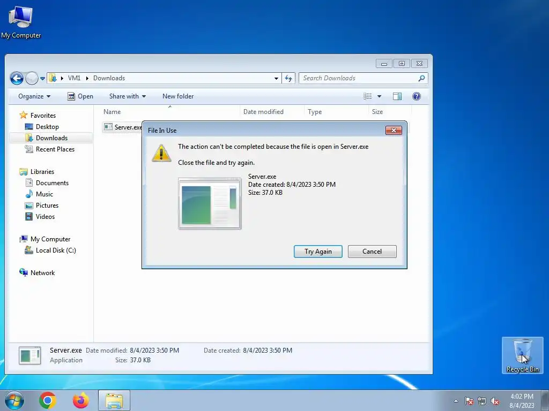Open Downloads under Favorites

pyautogui.click(x=51, y=138)
